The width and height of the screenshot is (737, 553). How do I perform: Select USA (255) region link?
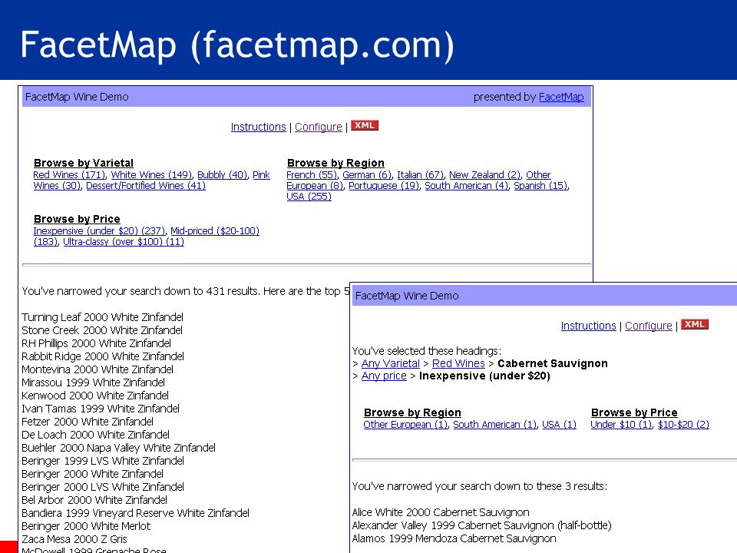[x=309, y=196]
